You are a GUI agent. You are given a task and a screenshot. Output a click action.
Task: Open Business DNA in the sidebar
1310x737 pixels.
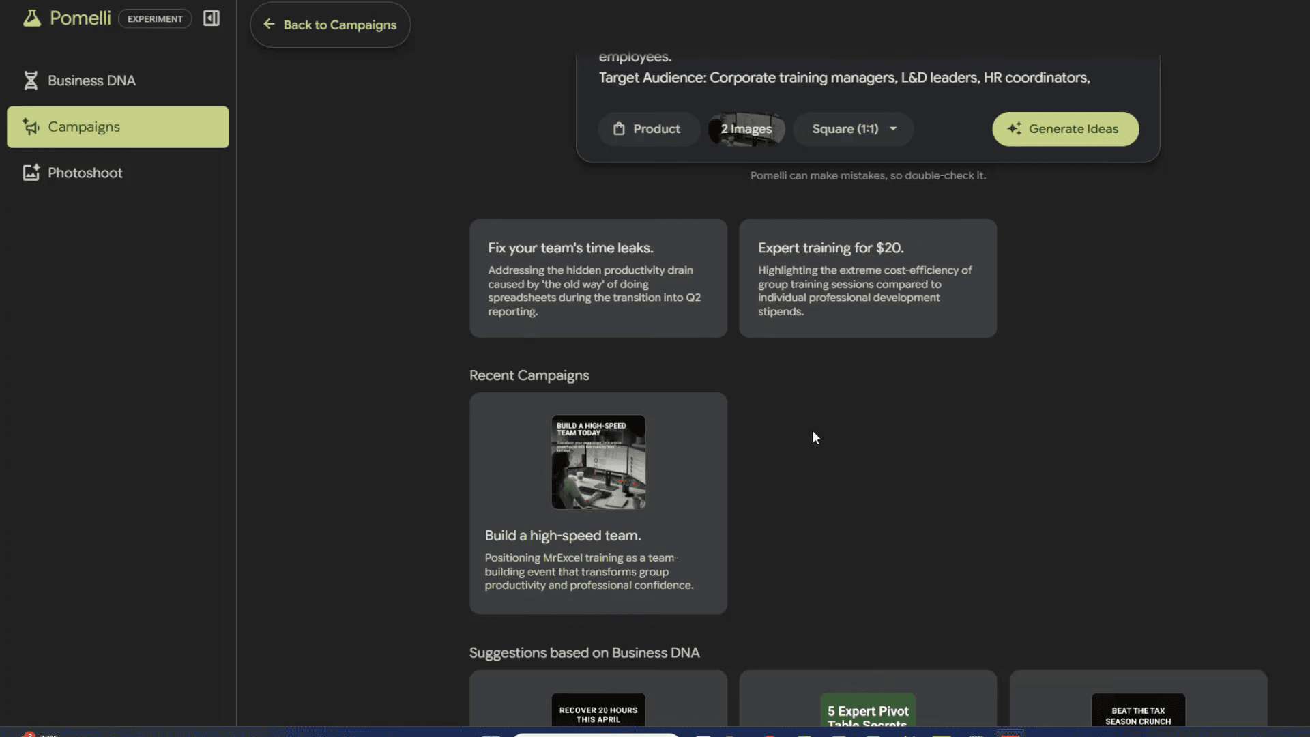click(x=118, y=81)
